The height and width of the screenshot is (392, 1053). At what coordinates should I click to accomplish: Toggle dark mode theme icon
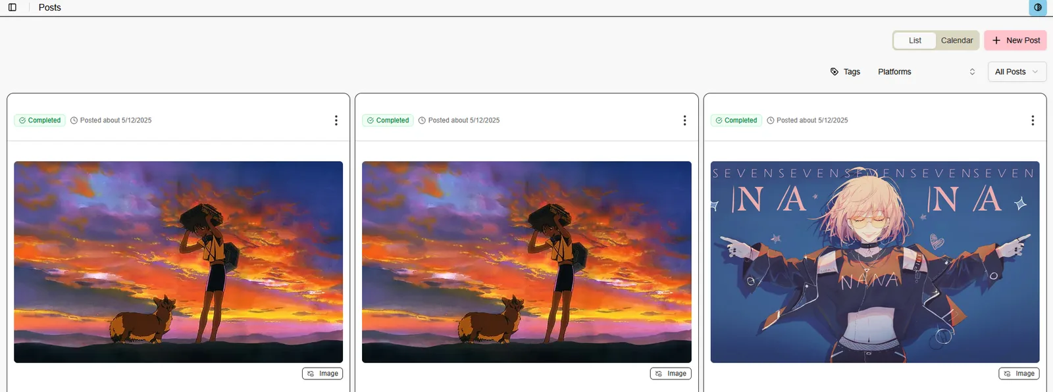coord(1038,7)
